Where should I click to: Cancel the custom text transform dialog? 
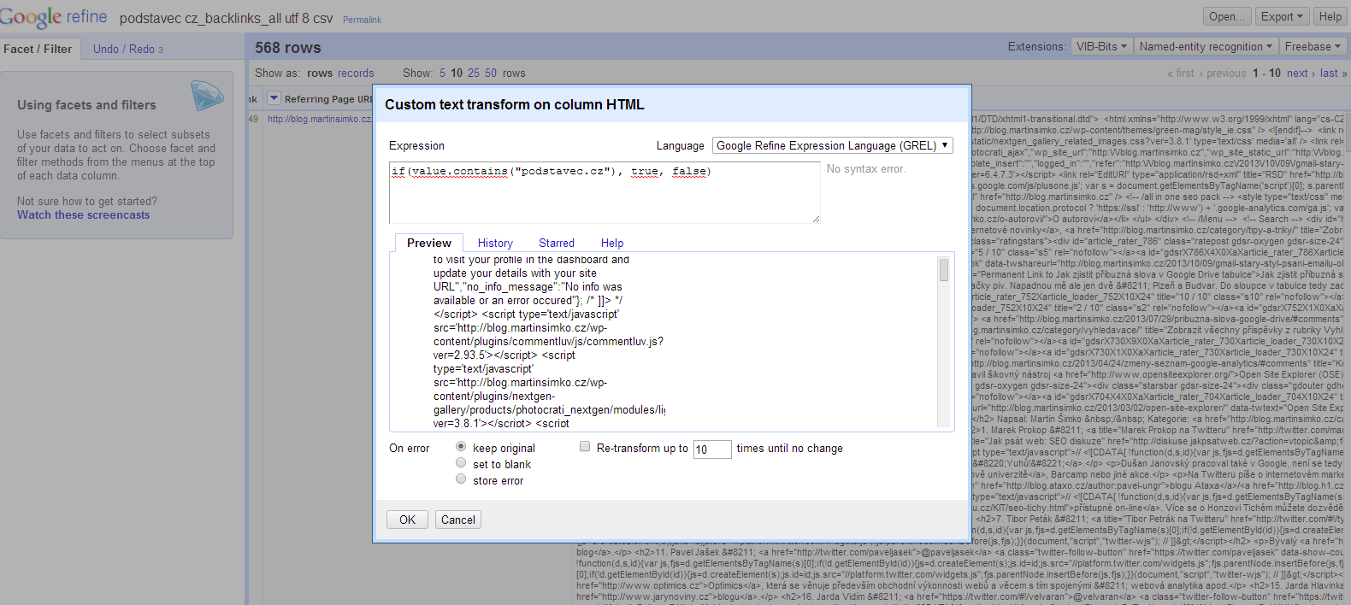[x=458, y=520]
